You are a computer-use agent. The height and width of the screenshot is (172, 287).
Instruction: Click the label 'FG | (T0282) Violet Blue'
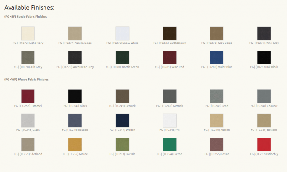[x=217, y=67]
